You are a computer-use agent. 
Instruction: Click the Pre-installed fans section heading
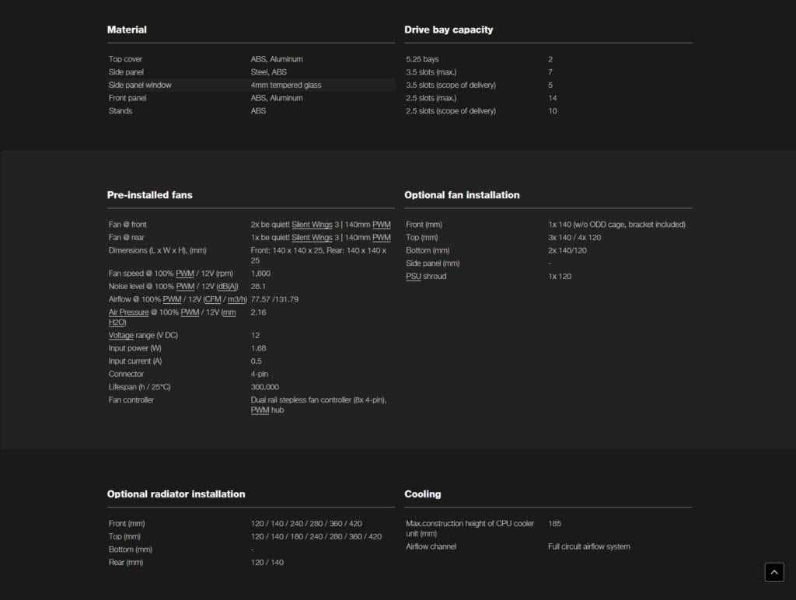point(149,195)
